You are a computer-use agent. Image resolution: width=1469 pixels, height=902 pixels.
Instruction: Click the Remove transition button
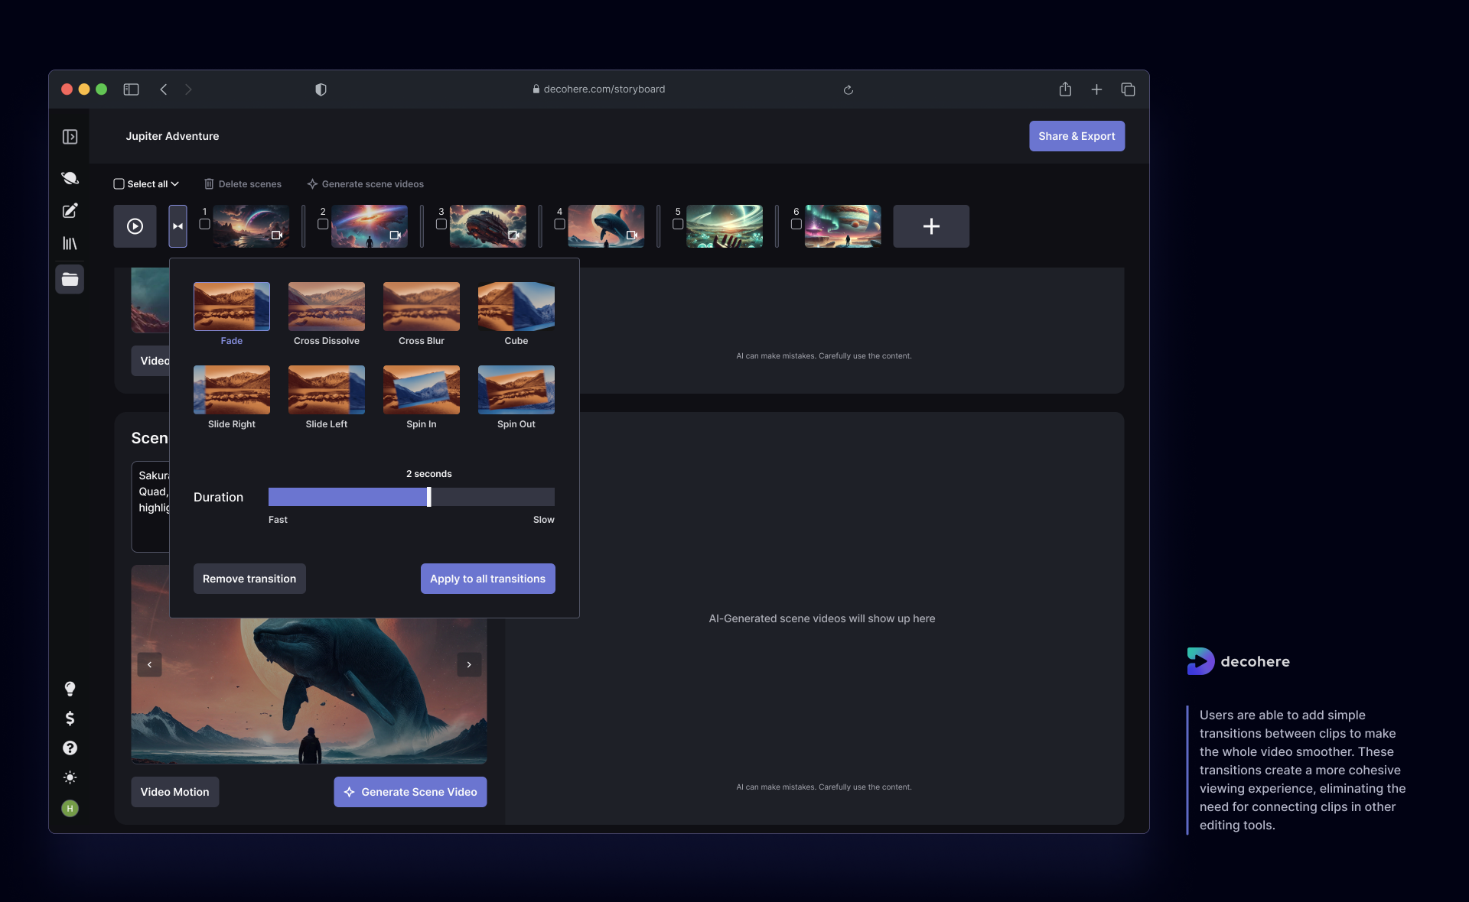249,579
